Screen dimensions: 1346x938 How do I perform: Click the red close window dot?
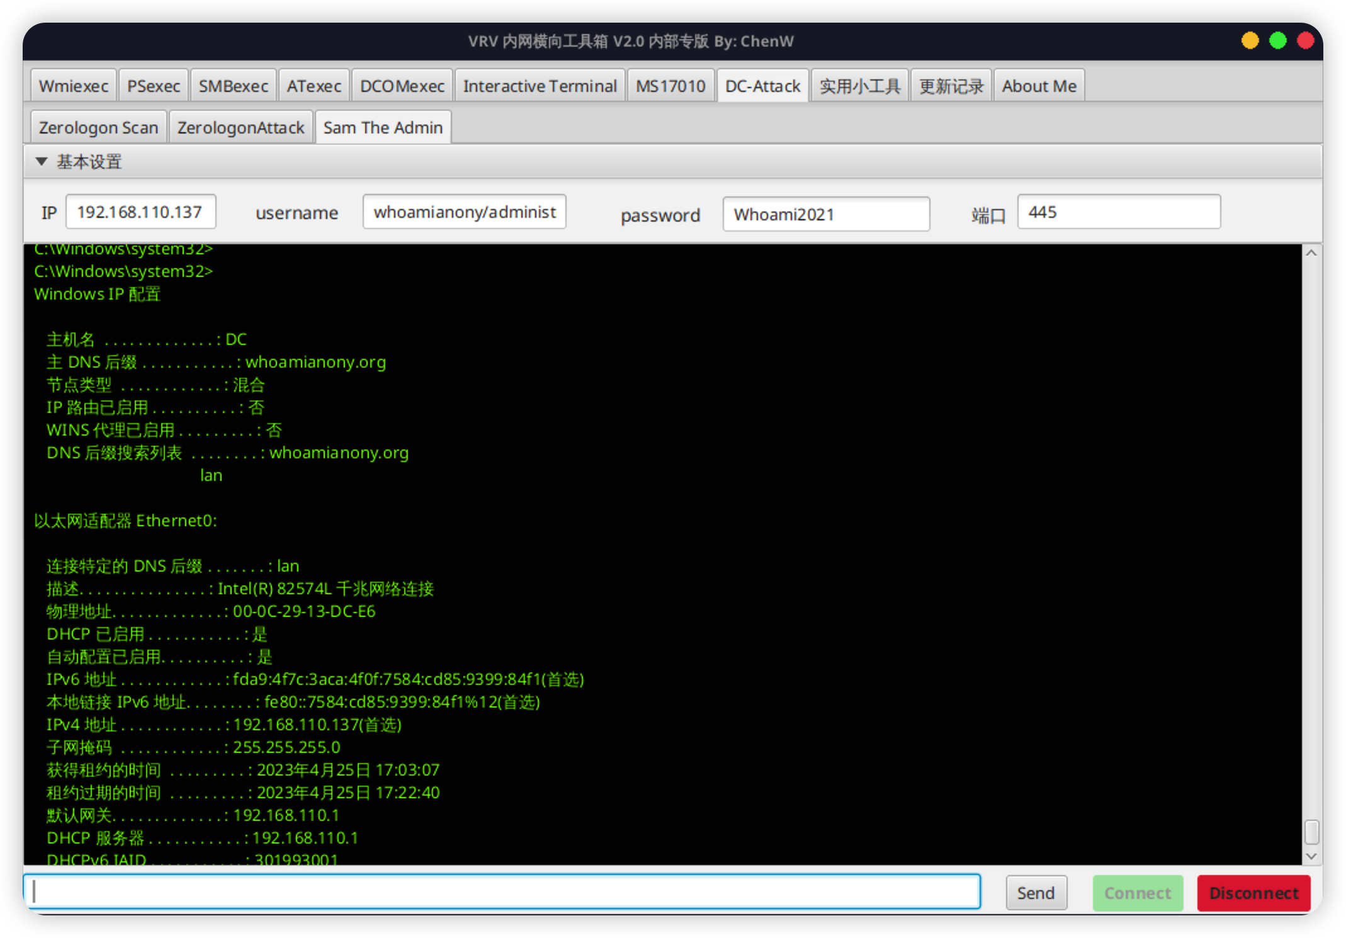click(1306, 41)
